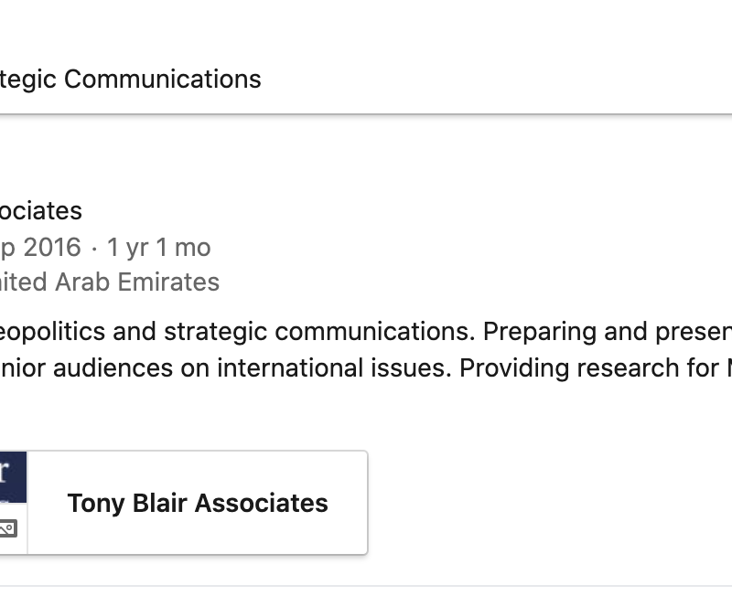Click the 2016 date text
732x596 pixels.
pyautogui.click(x=51, y=247)
